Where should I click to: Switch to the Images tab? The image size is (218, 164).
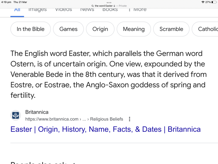(x=38, y=10)
